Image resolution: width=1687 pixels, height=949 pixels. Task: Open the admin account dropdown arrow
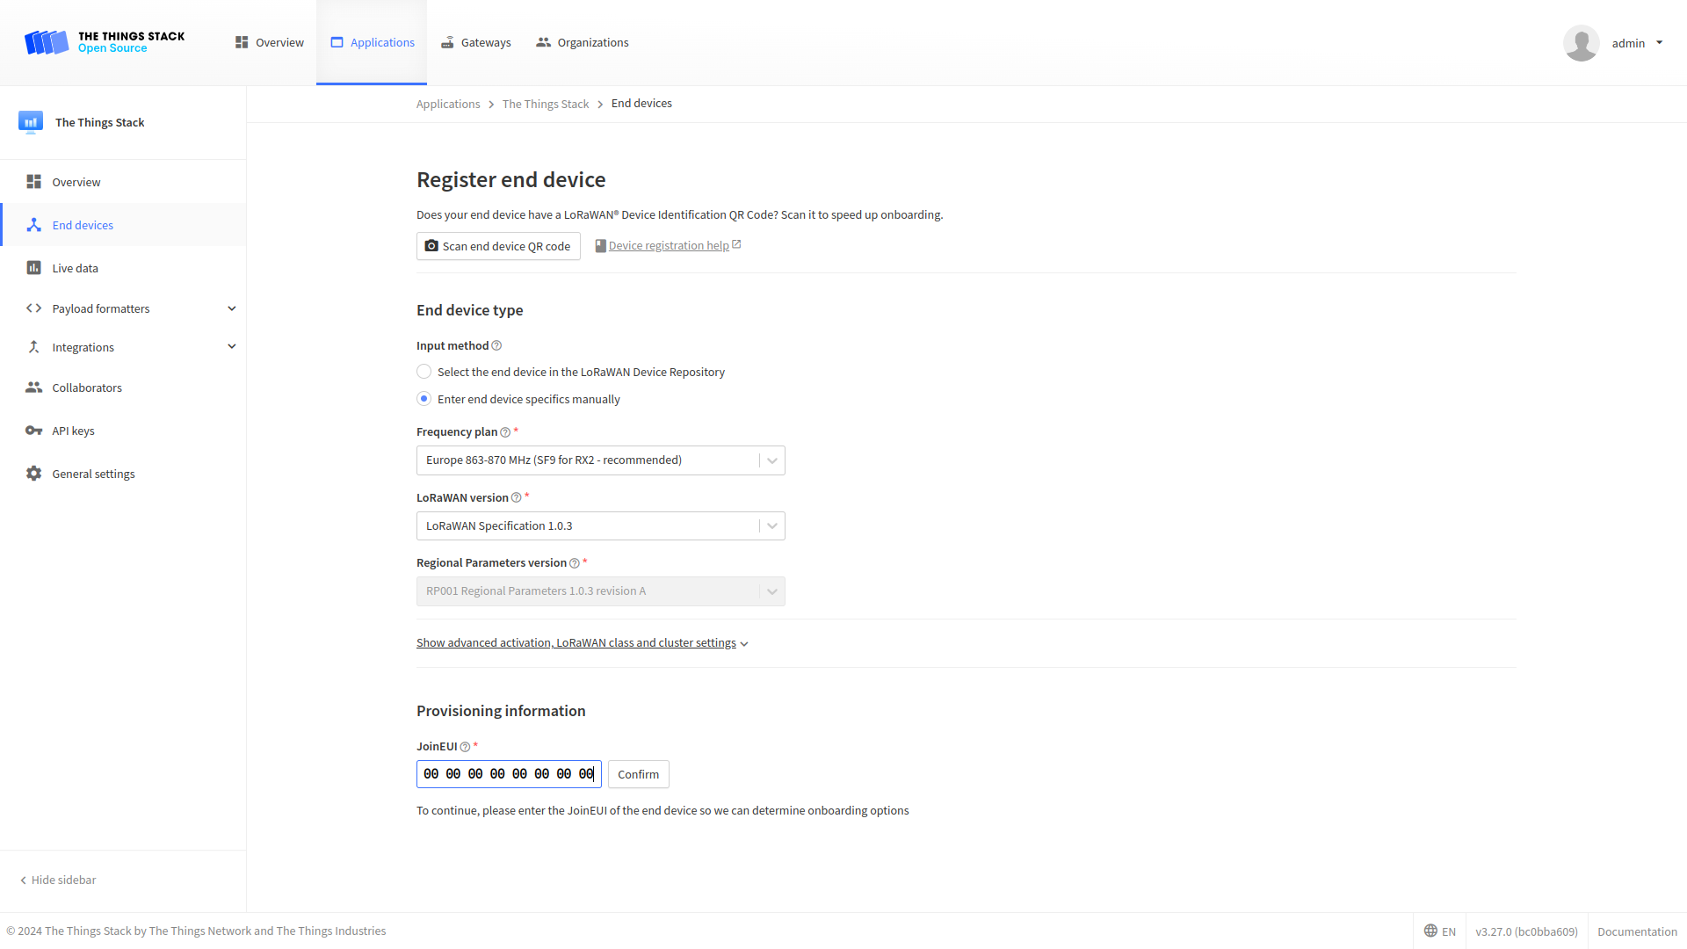1659,42
